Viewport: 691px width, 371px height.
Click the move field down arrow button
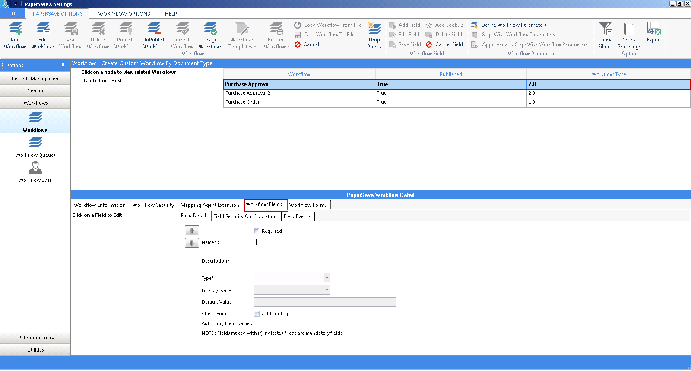click(x=192, y=243)
